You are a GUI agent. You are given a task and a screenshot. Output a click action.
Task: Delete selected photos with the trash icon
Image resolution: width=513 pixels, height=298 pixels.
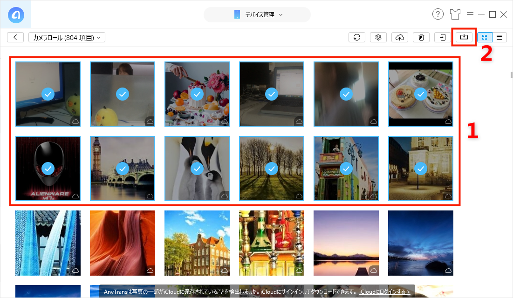click(421, 37)
